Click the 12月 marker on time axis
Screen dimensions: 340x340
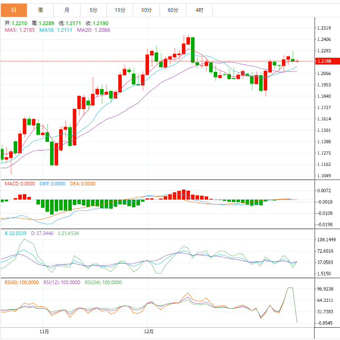point(148,331)
